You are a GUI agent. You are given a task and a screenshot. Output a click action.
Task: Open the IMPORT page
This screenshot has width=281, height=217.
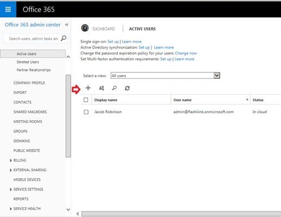tap(20, 92)
